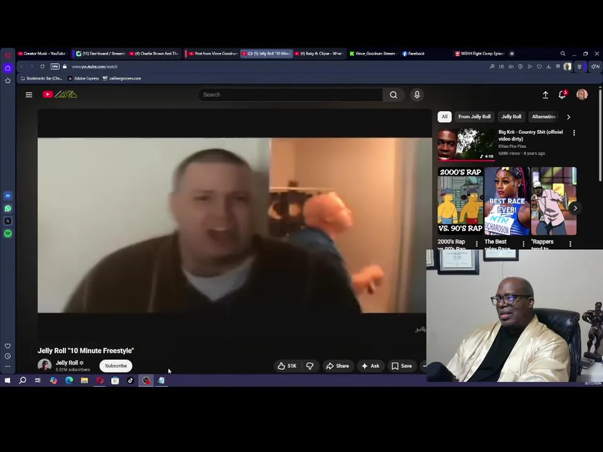Share the video
This screenshot has height=452, width=603.
tap(337, 366)
